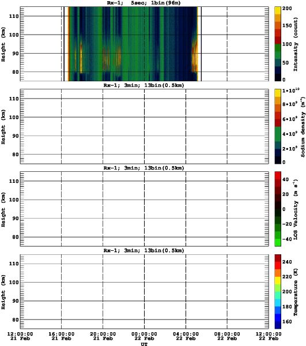The height and width of the screenshot is (346, 306).
Task: Click the 08:00:00 22 Feb time label
Action: coord(227,336)
